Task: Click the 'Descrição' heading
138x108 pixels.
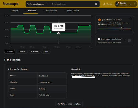Action: [76, 69]
